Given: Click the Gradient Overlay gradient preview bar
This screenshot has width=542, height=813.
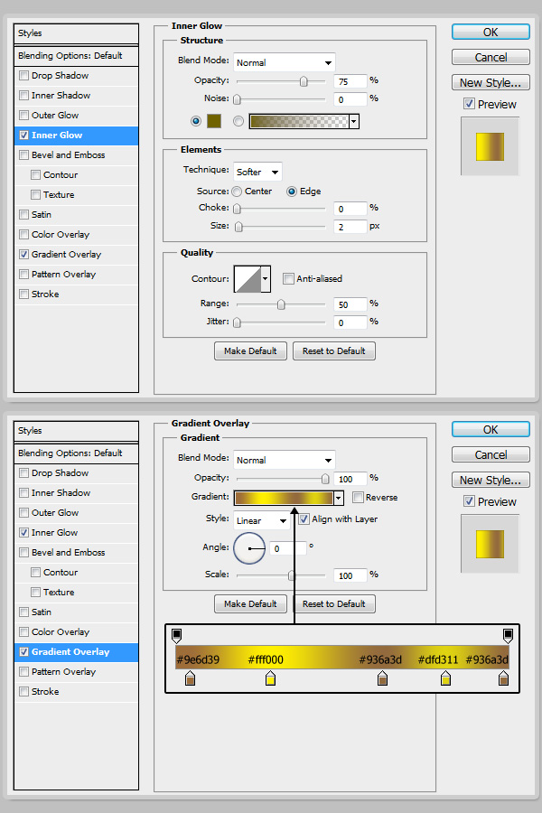Looking at the screenshot, I should point(284,498).
